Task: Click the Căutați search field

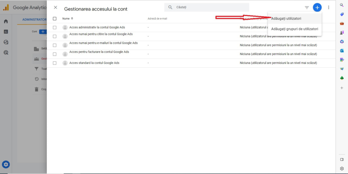Action: [207, 7]
